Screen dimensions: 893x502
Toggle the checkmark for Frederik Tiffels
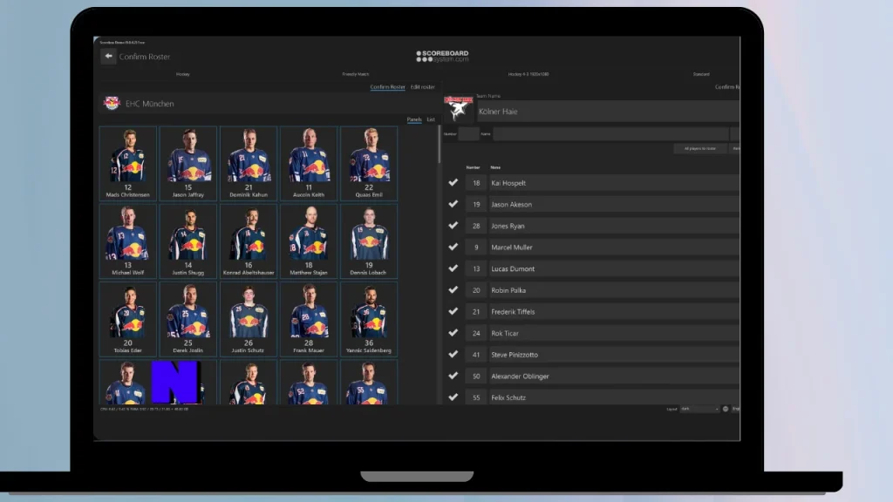(x=453, y=311)
